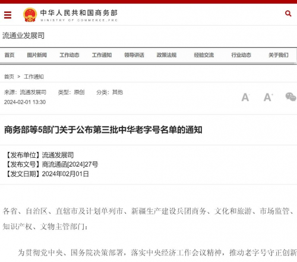Open 关于我们 page

coord(279,55)
